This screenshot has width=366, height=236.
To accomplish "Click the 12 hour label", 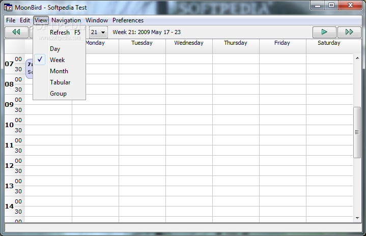I will tap(9, 166).
